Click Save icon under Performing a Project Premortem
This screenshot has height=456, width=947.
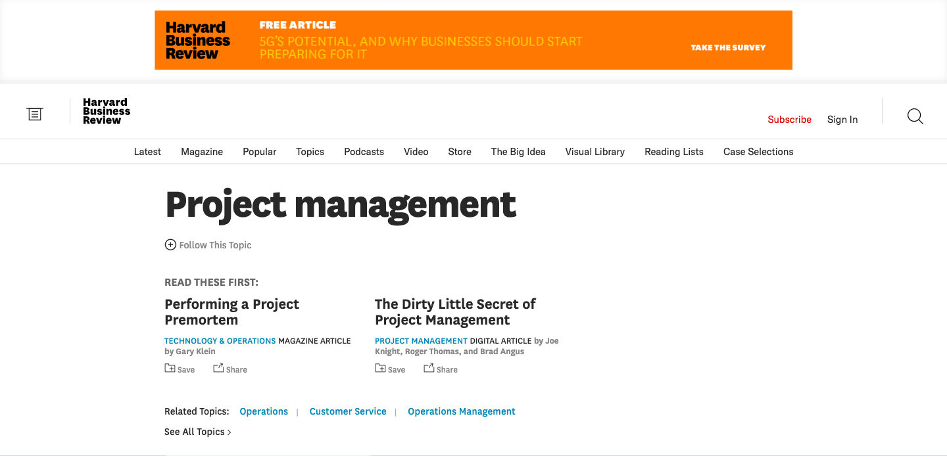170,369
